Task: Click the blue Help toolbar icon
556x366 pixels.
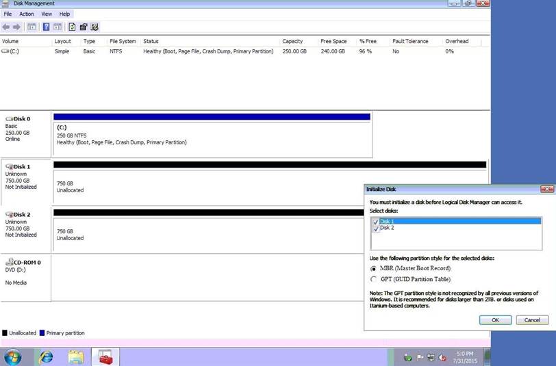Action: 47,27
